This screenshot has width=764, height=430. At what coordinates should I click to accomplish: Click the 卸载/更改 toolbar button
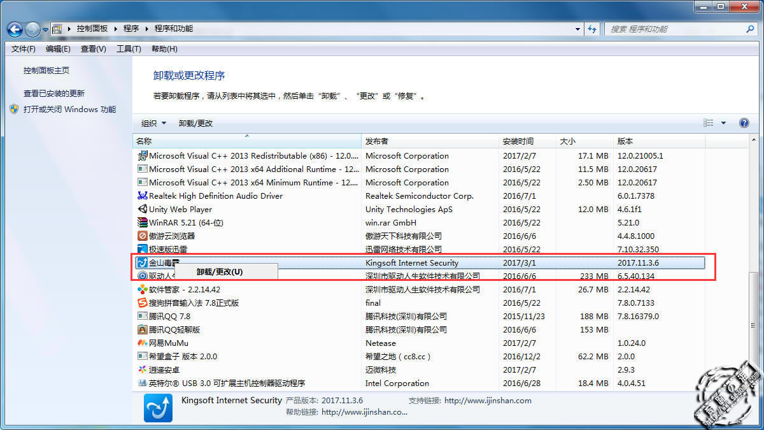tap(195, 123)
